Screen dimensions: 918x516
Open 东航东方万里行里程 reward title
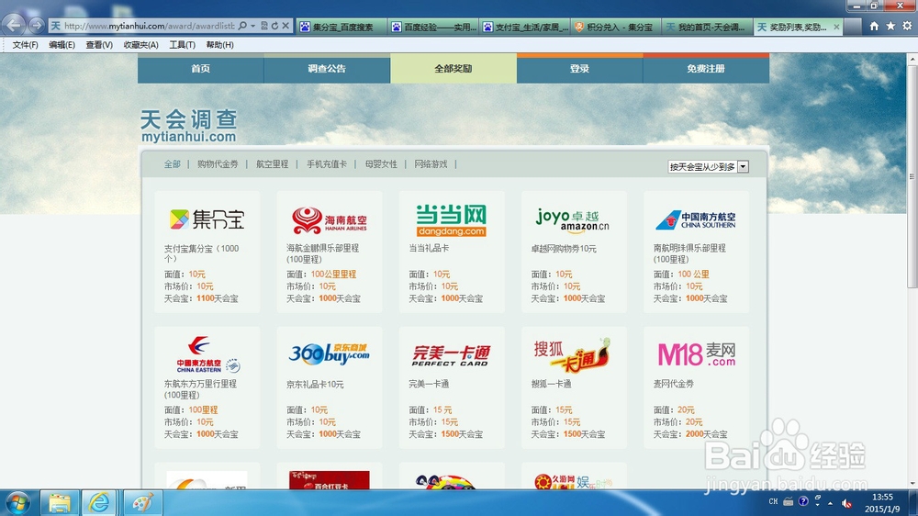point(200,389)
